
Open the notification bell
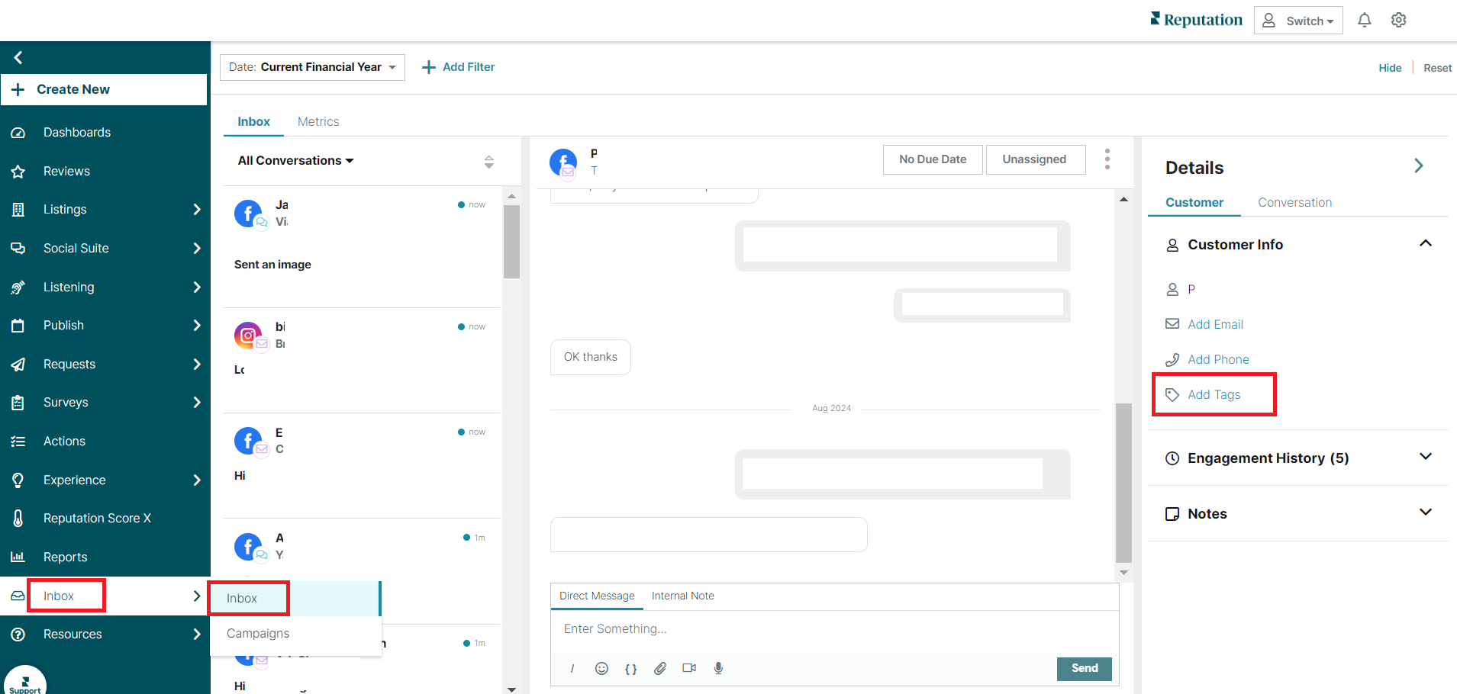click(x=1365, y=20)
